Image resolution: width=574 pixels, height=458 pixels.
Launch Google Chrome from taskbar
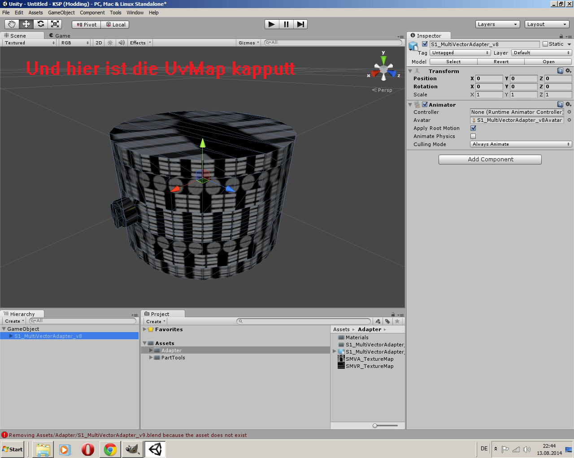(x=110, y=449)
